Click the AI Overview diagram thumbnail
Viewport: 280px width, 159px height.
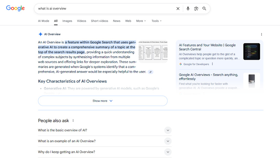[153, 52]
